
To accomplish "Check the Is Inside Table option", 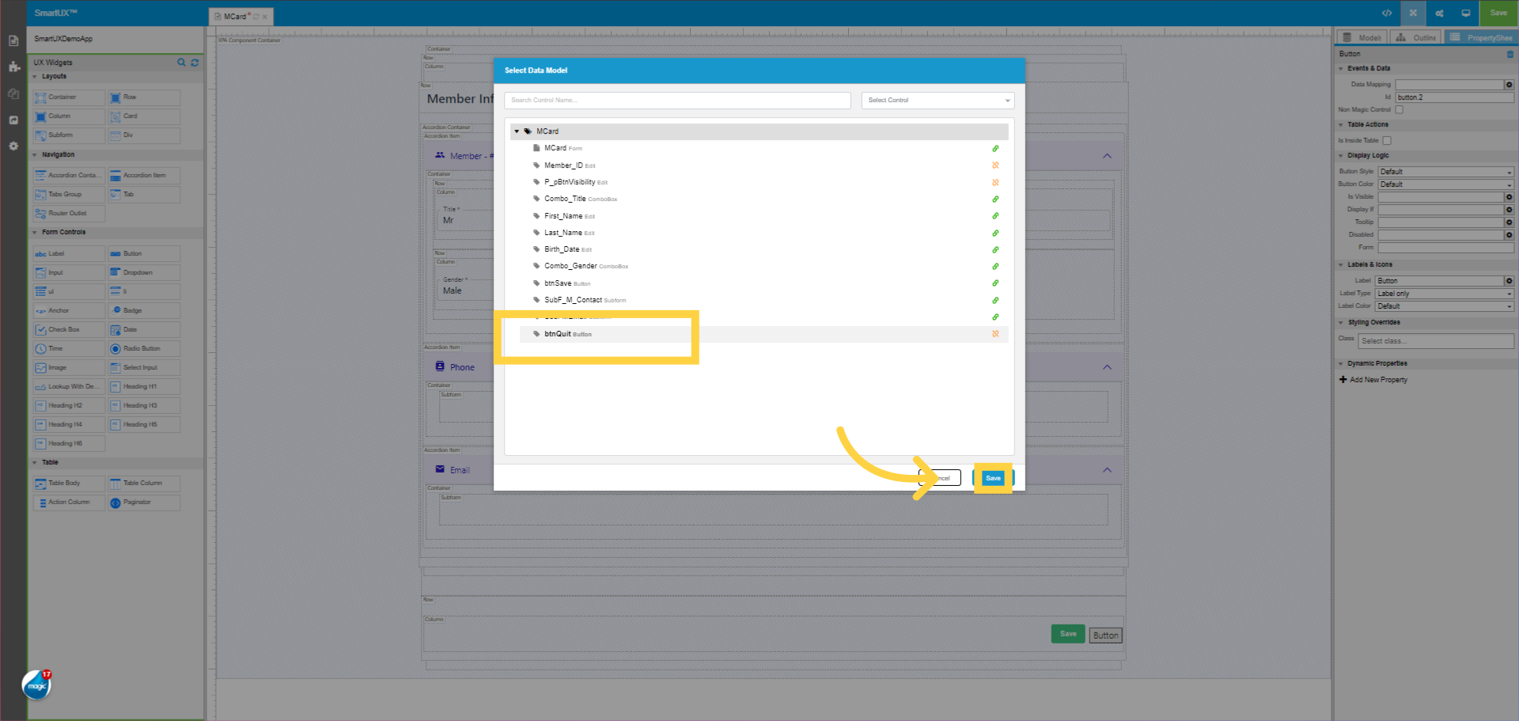I will coord(1387,140).
